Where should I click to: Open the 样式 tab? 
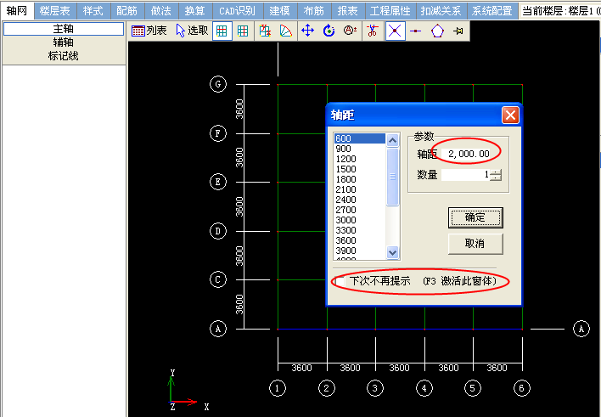[93, 11]
